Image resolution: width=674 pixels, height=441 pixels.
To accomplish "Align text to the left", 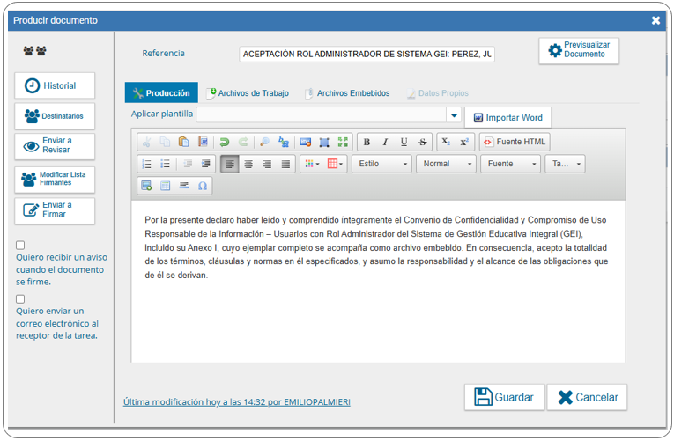I will pyautogui.click(x=230, y=164).
